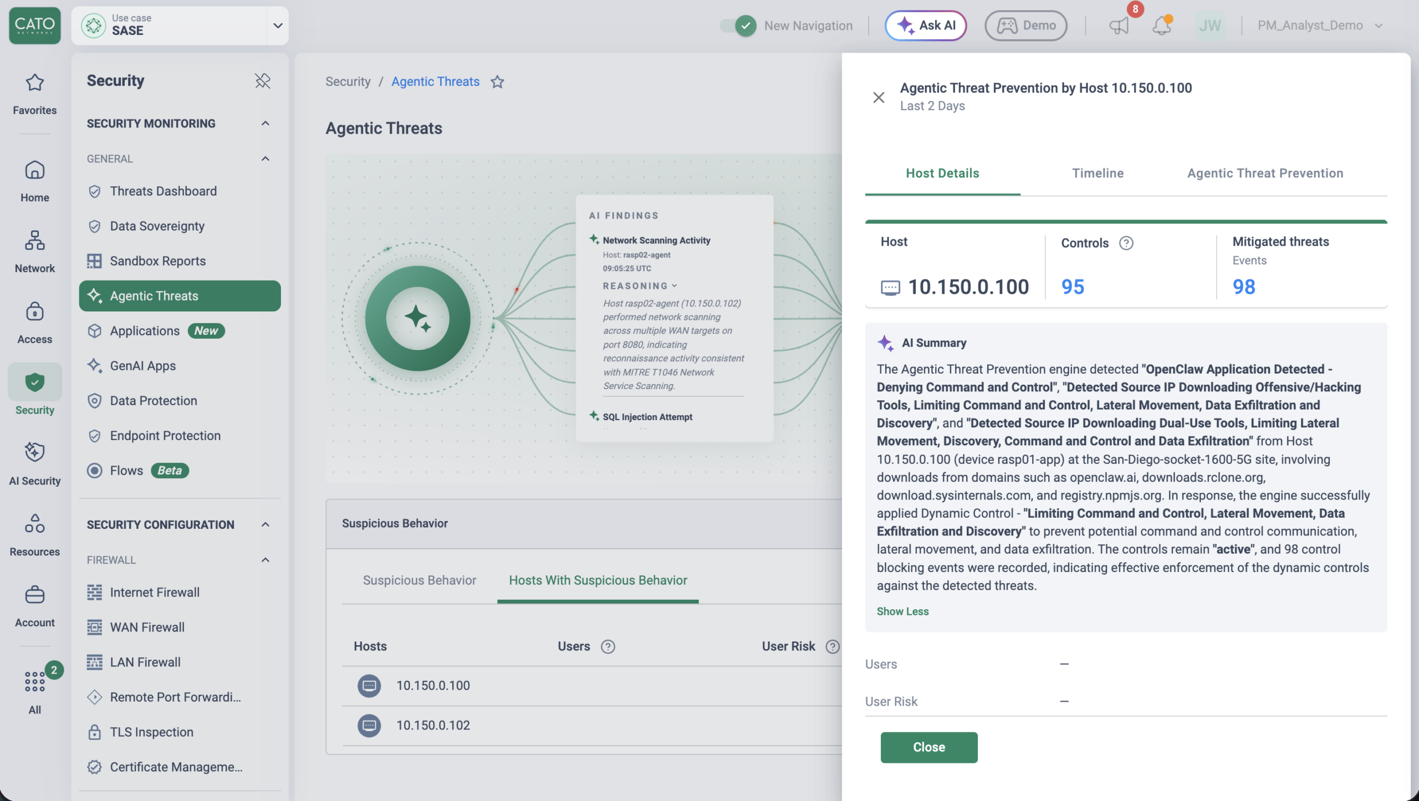Open Data Protection menu item

(x=180, y=401)
